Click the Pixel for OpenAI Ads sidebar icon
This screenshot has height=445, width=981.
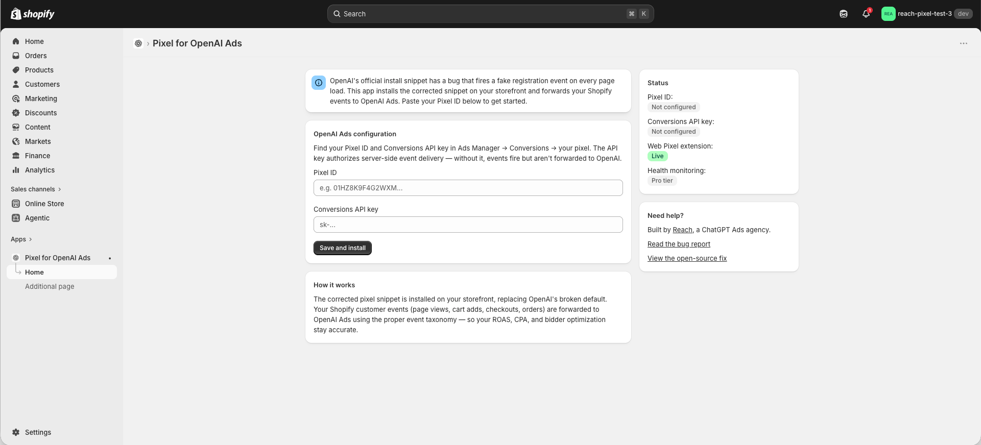pyautogui.click(x=16, y=258)
